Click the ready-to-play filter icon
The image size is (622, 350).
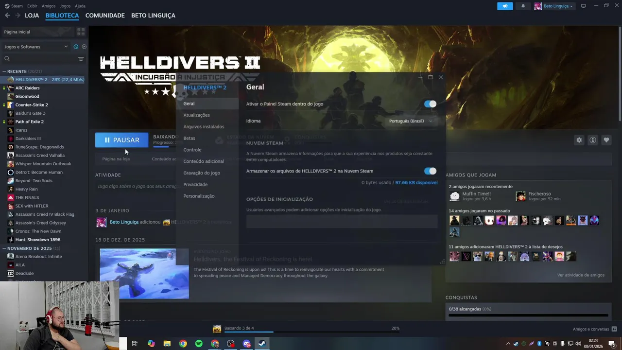coord(84,47)
